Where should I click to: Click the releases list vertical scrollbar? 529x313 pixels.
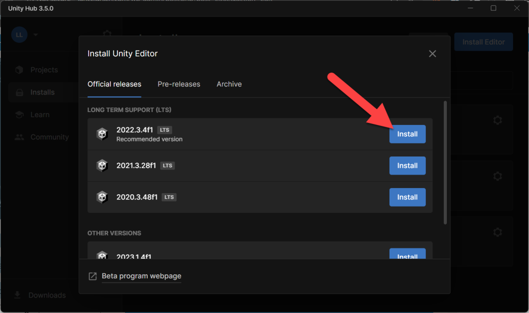coord(445,163)
